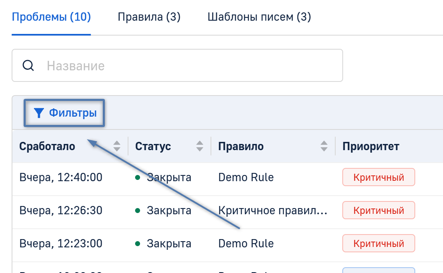This screenshot has height=273, width=443.
Task: Click the Критичный badge in the 12:23:00 row
Action: point(378,243)
